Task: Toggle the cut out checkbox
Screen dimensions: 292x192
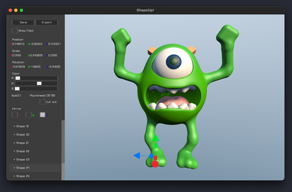Action: (43, 102)
